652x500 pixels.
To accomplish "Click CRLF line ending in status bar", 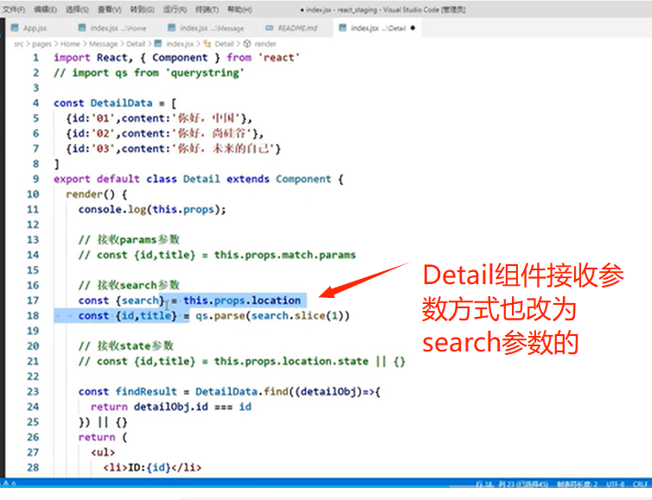I will pyautogui.click(x=640, y=484).
